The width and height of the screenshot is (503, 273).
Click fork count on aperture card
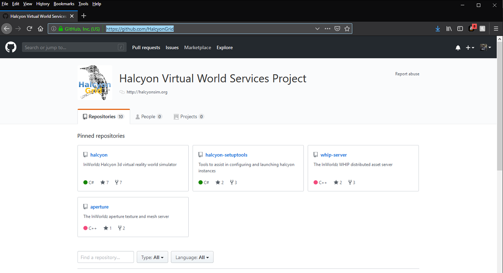(121, 228)
